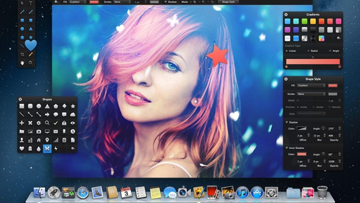Open the Shapes panel gear menu

pos(73,149)
